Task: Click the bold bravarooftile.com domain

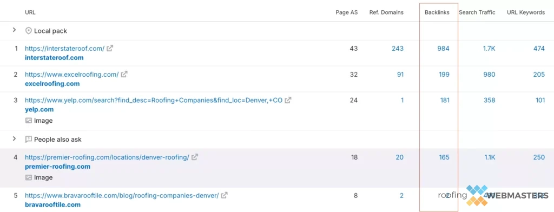Action: [x=52, y=204]
